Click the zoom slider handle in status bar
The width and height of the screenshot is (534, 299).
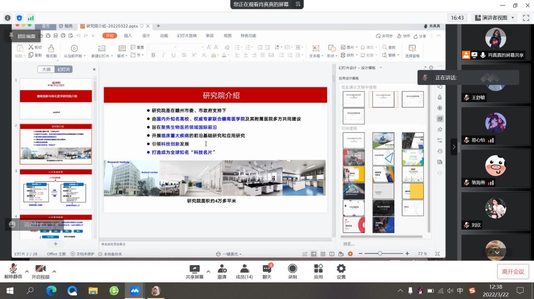(380, 254)
